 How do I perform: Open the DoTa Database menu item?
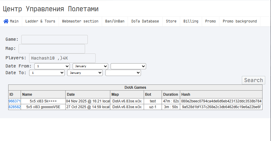145,21
